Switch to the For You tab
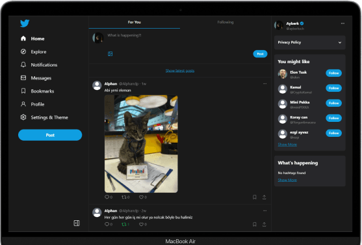The width and height of the screenshot is (362, 245). point(135,22)
